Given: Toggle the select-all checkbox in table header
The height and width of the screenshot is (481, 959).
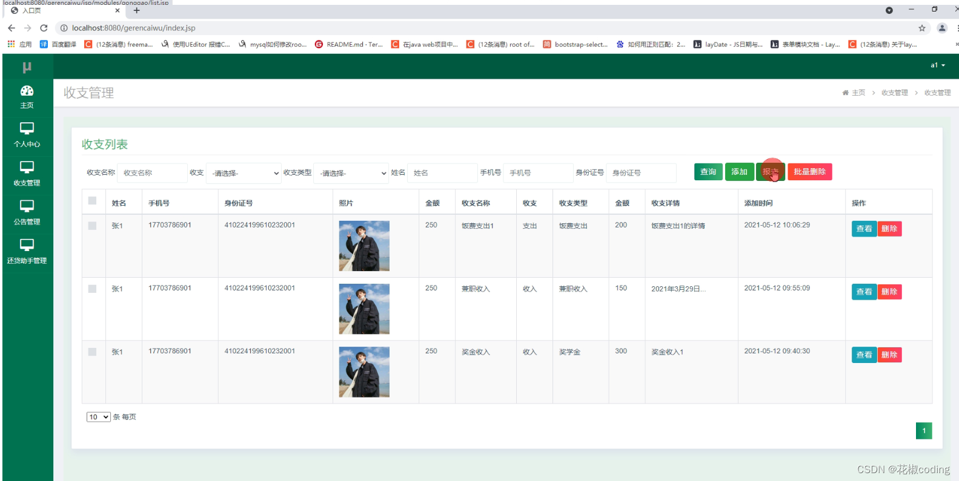Looking at the screenshot, I should (92, 201).
